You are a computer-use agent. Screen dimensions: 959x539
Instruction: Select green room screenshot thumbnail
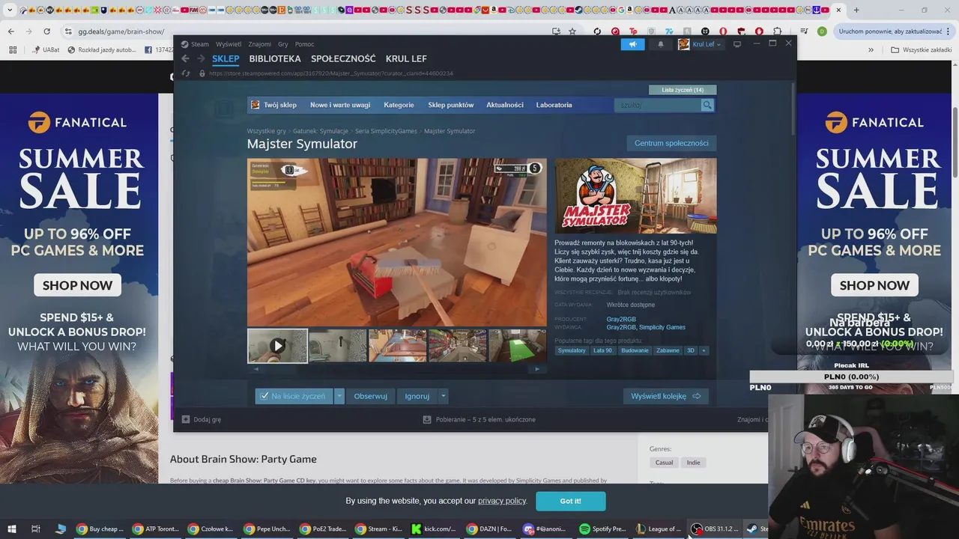click(518, 346)
